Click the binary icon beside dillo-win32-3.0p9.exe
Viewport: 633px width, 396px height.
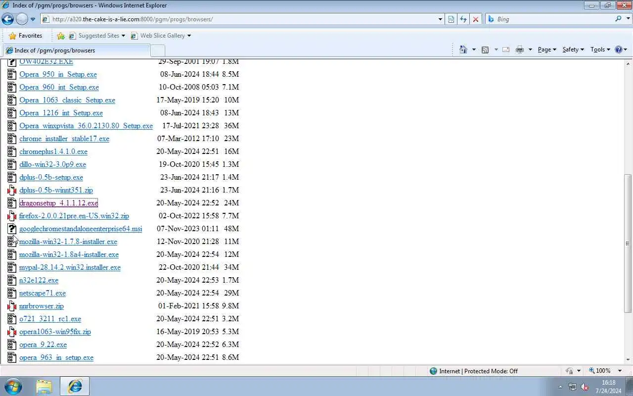pos(12,164)
